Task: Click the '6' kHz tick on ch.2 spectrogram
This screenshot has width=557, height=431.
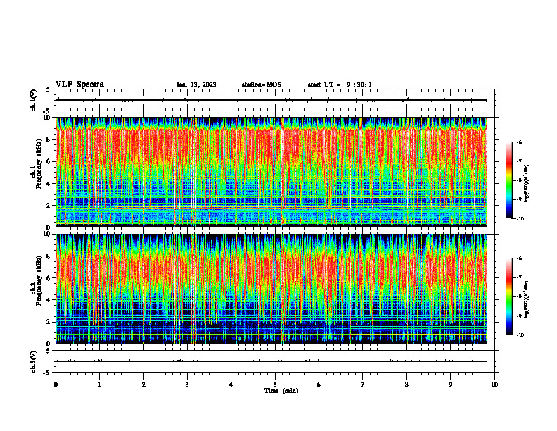Action: [49, 278]
